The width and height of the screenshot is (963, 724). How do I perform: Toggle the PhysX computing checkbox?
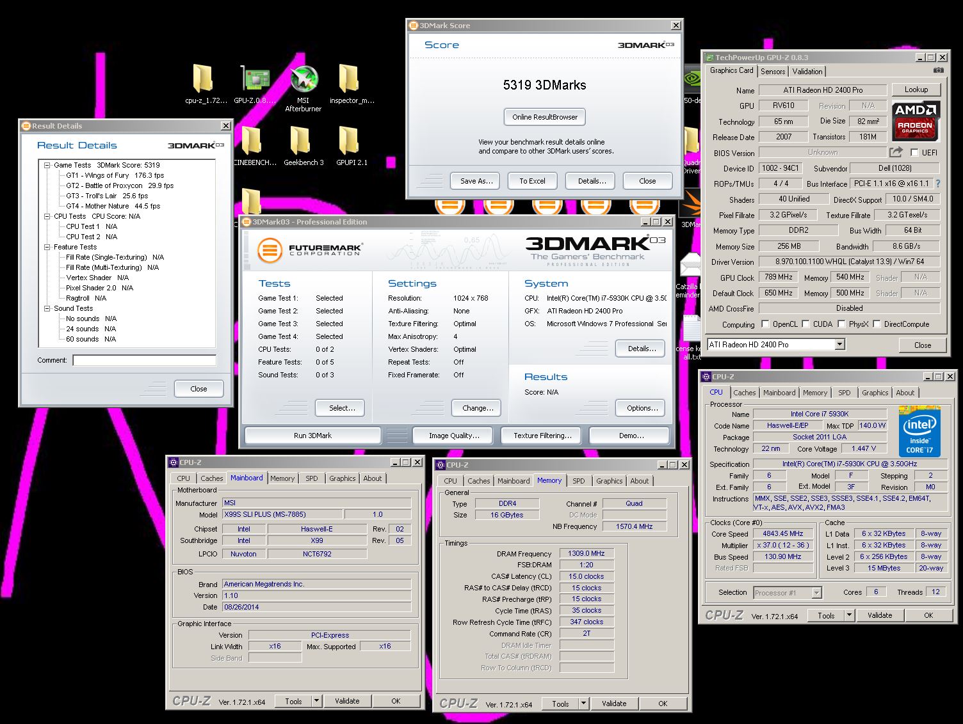click(x=842, y=324)
